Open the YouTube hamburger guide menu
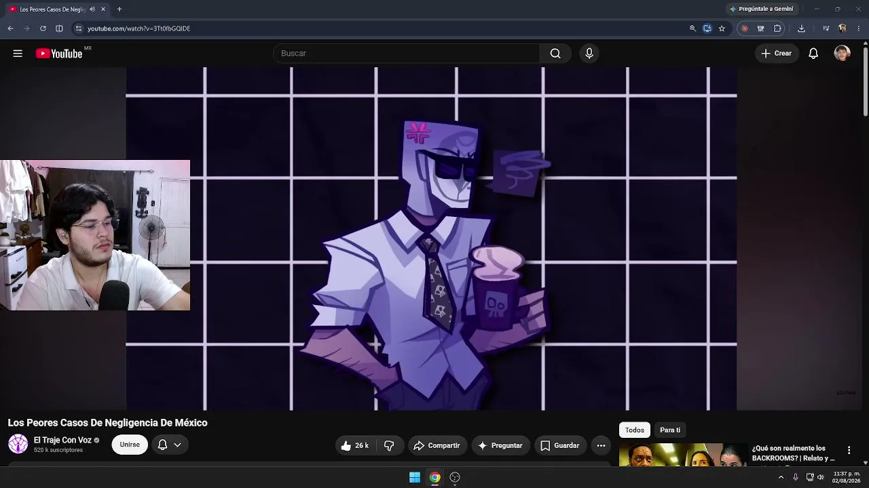The width and height of the screenshot is (869, 488). (x=18, y=54)
